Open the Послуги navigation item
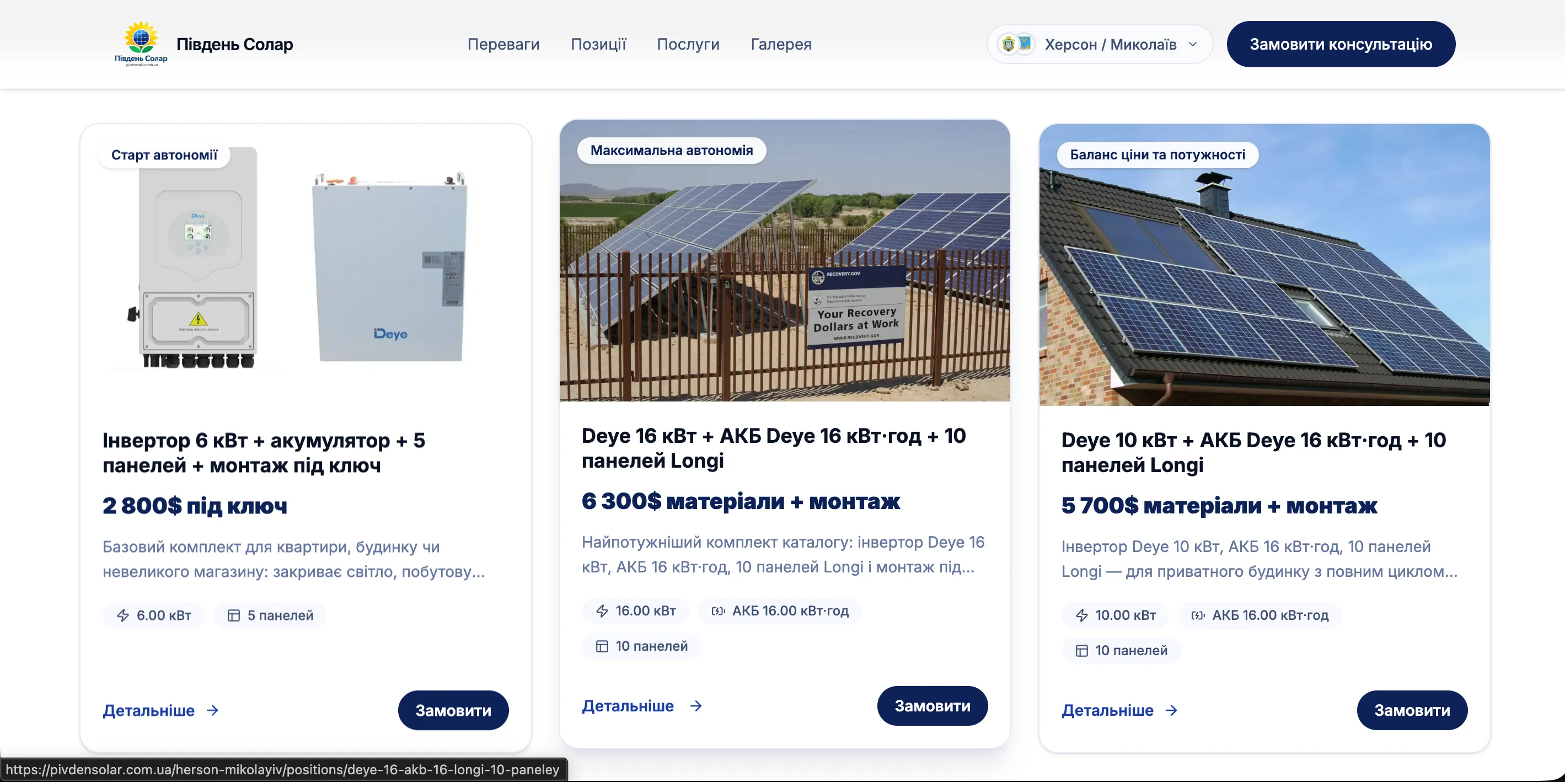The height and width of the screenshot is (782, 1565). [x=688, y=44]
